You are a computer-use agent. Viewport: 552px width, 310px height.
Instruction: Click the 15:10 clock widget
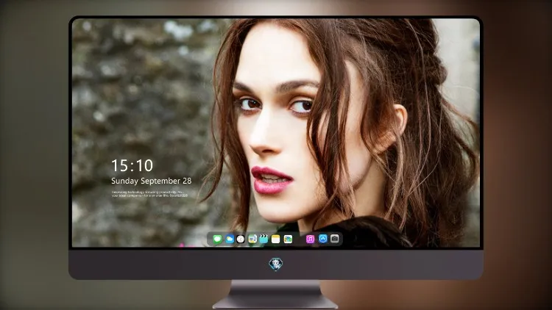(132, 165)
